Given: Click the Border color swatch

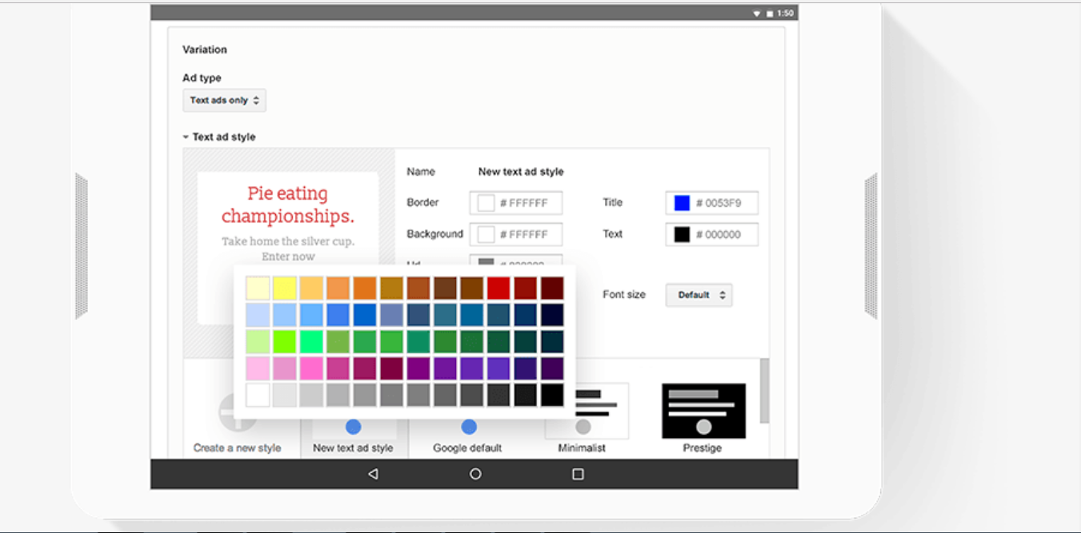Looking at the screenshot, I should point(486,203).
